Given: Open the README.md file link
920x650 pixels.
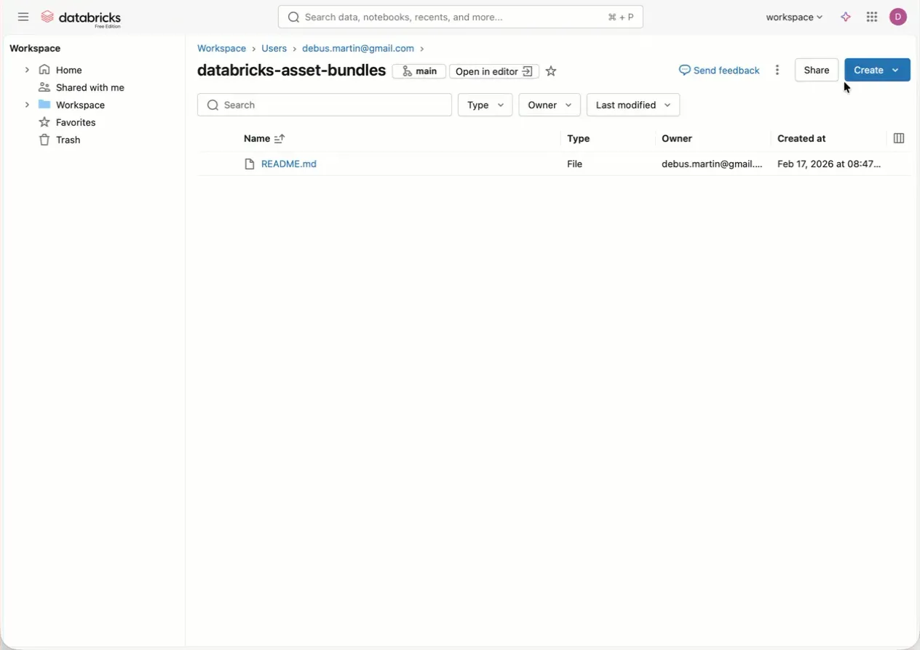Looking at the screenshot, I should [289, 164].
